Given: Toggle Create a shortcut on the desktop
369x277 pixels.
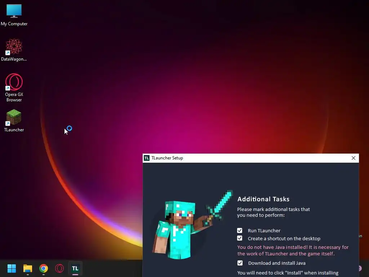Looking at the screenshot, I should pyautogui.click(x=240, y=238).
